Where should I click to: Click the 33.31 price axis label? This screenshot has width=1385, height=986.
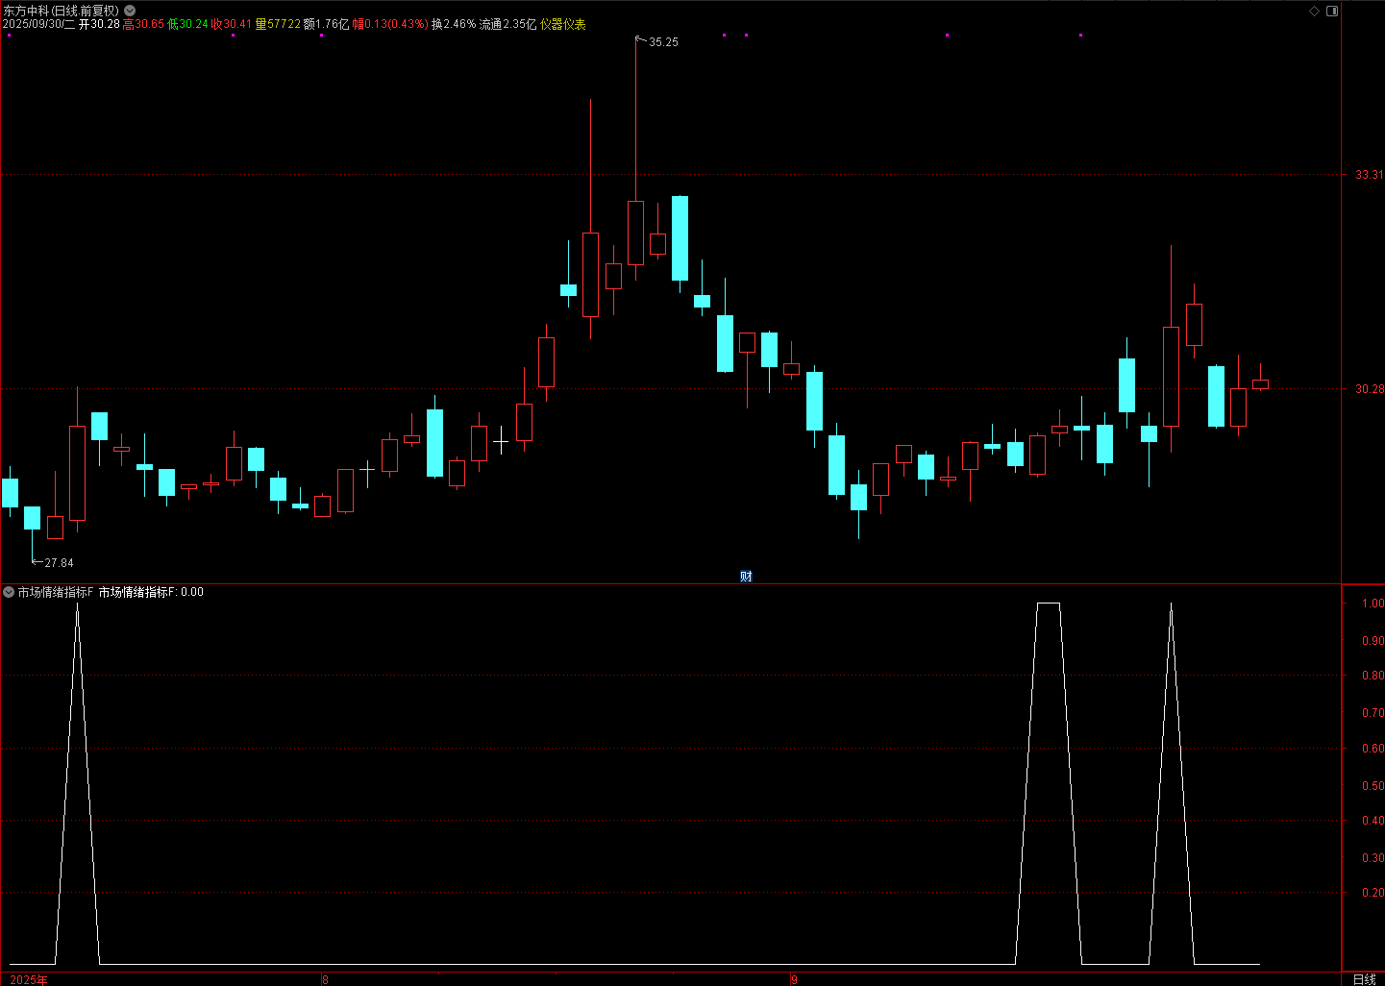pyautogui.click(x=1369, y=175)
